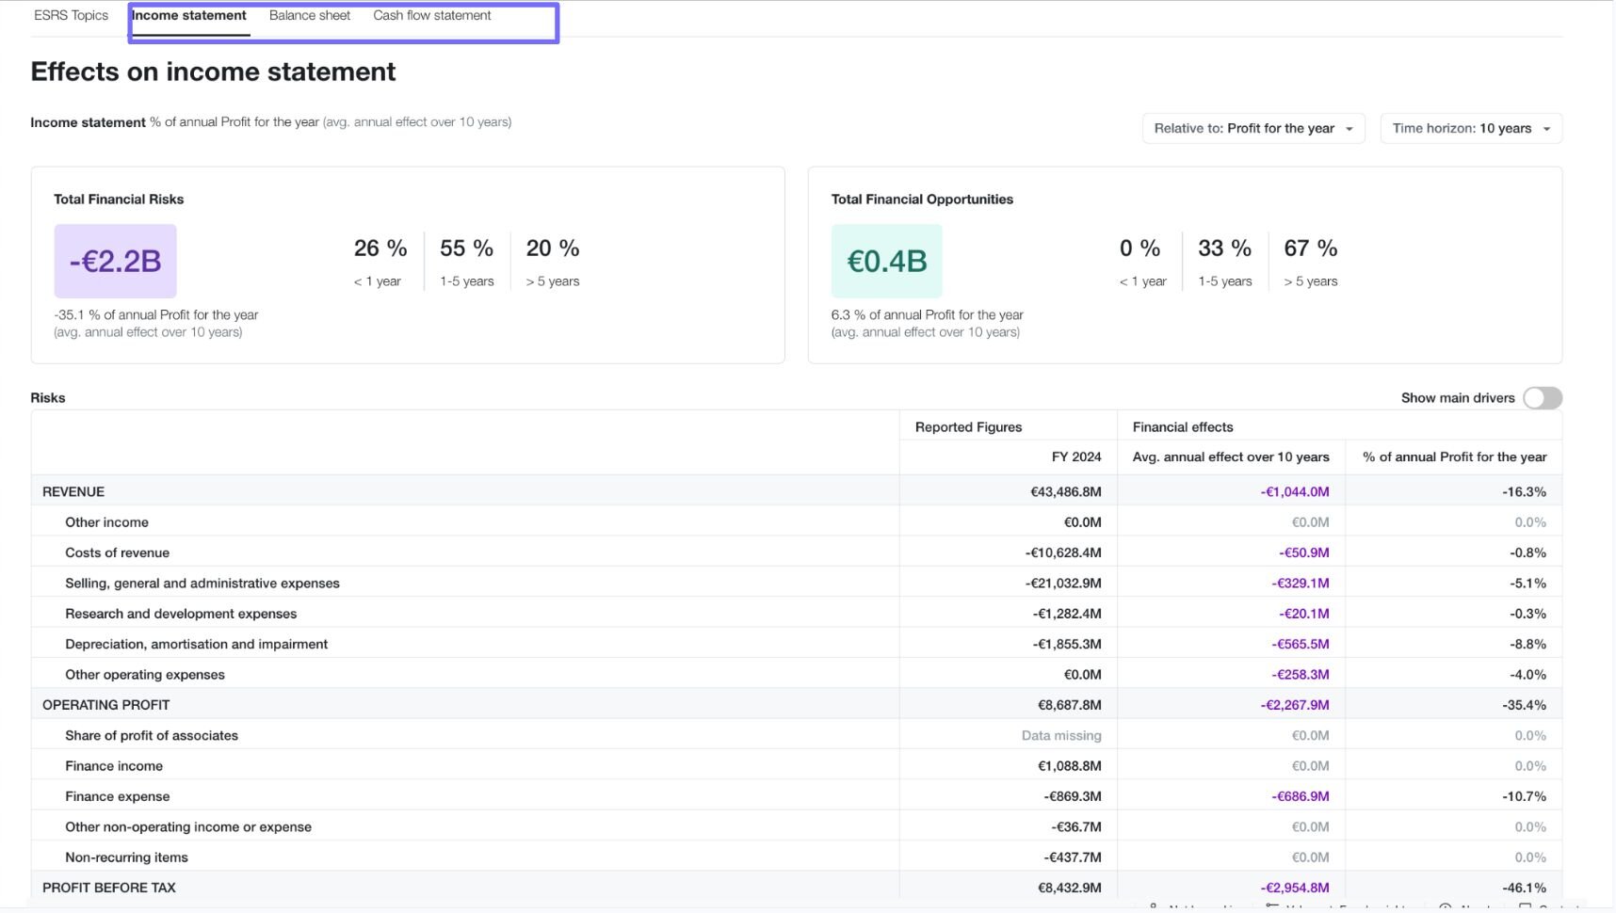The image size is (1616, 913).
Task: Toggle the Show main drivers switch
Action: pos(1543,398)
